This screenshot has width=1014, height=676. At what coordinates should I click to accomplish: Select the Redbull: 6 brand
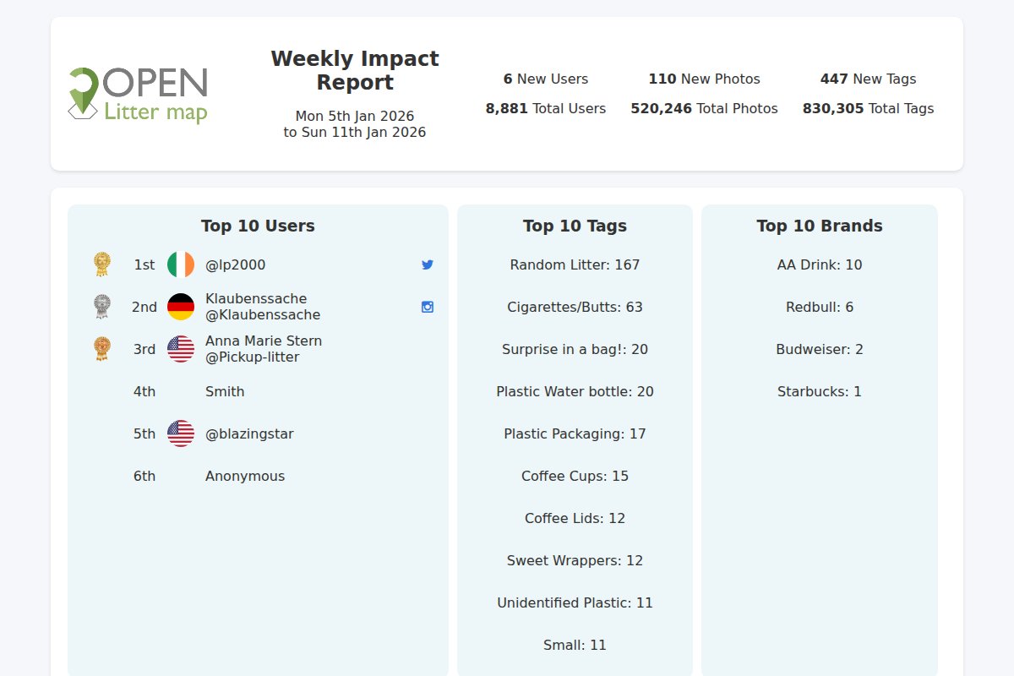[x=820, y=307]
